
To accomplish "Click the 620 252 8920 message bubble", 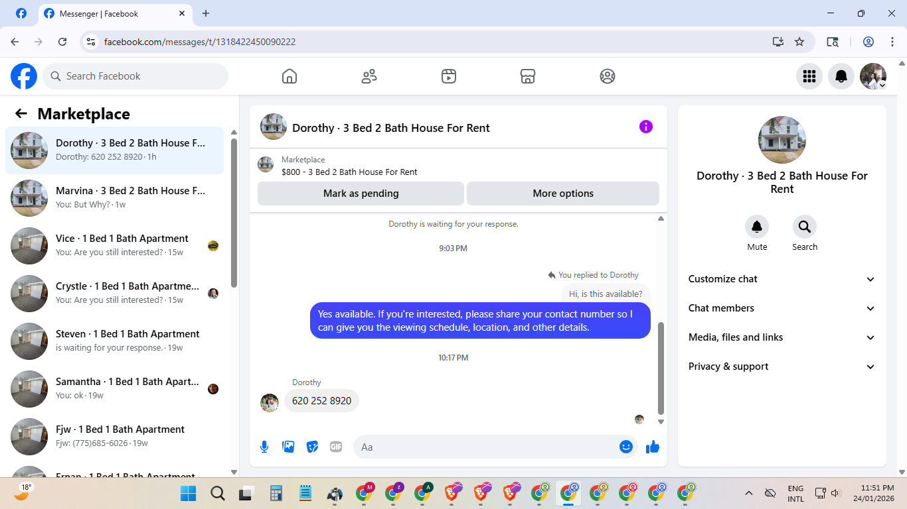I will point(321,401).
